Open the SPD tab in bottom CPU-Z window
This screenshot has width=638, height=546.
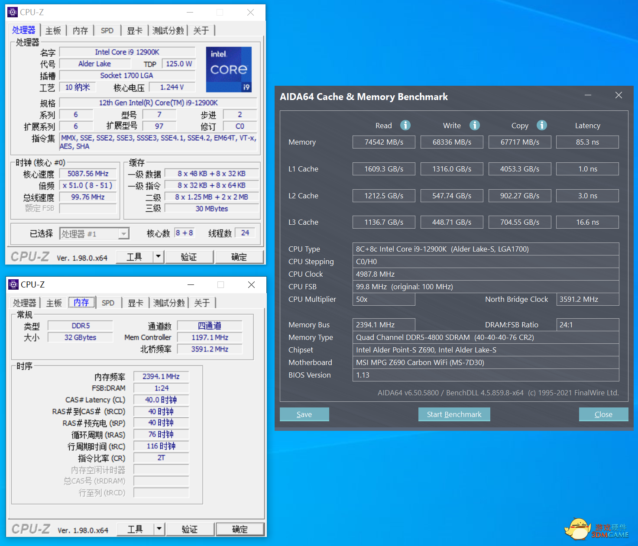tap(108, 303)
